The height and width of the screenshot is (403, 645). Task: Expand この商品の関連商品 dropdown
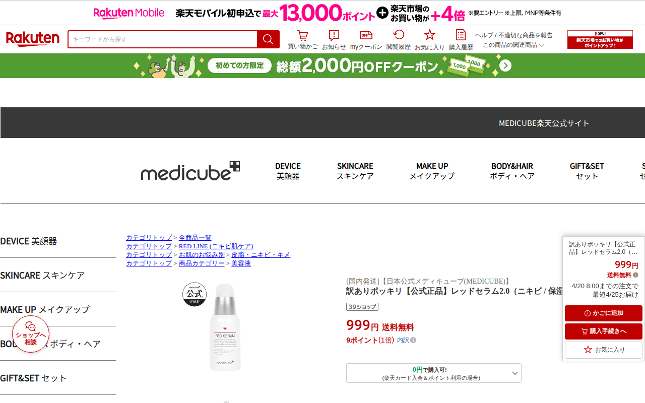tap(514, 45)
